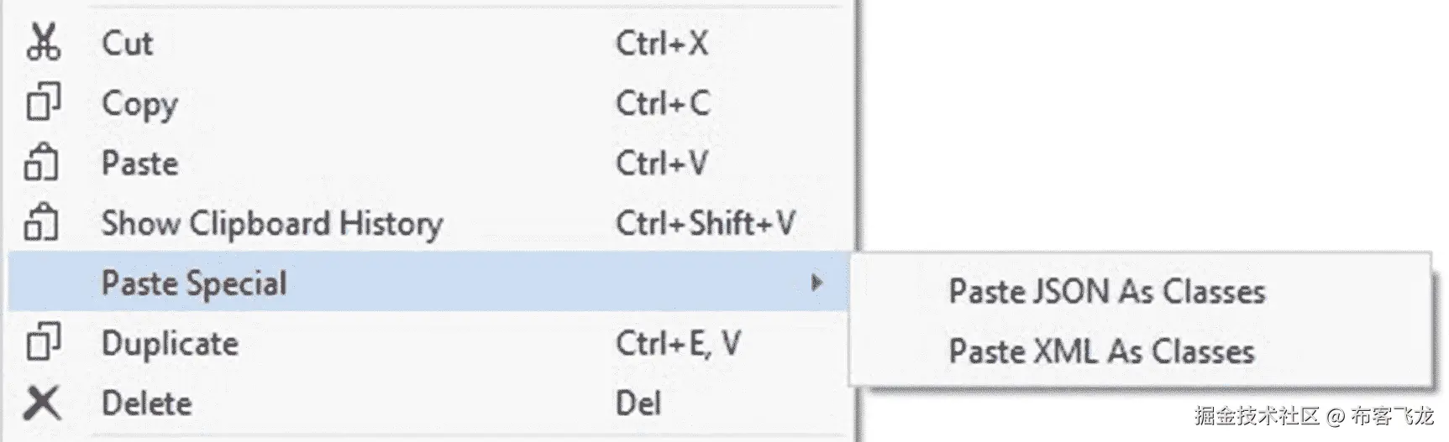
Task: Open Show Clipboard History
Action: [x=271, y=224]
